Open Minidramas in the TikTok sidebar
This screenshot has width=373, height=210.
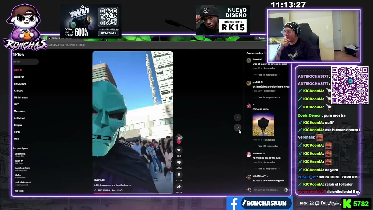tap(21, 97)
